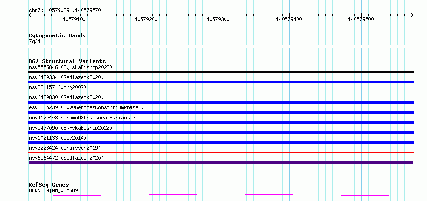
Task: Click the blue bar under nsv5477090
Action: pyautogui.click(x=221, y=132)
